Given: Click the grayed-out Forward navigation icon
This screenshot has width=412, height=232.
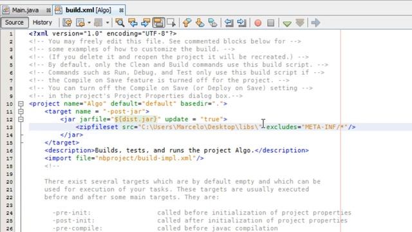Looking at the screenshot, I should [x=98, y=23].
